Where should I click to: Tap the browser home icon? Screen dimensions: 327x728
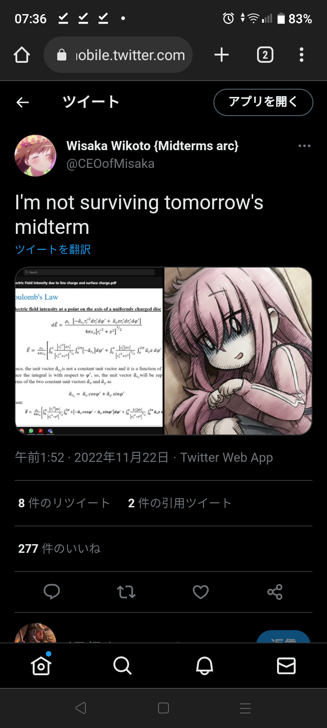(22, 55)
